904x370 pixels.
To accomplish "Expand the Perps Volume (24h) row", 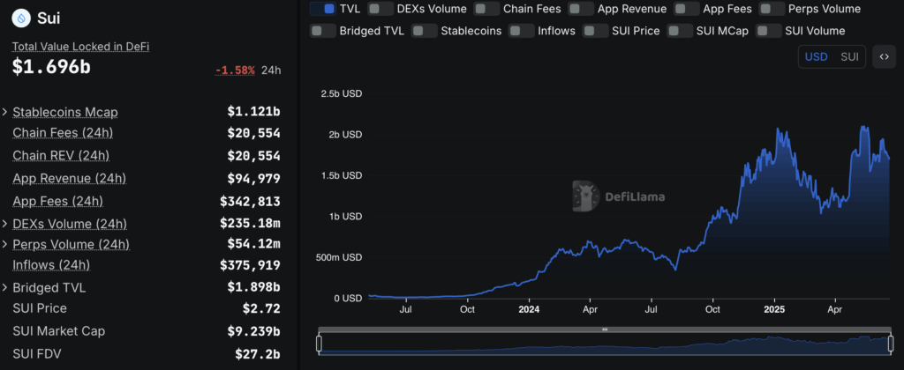I will (x=5, y=245).
